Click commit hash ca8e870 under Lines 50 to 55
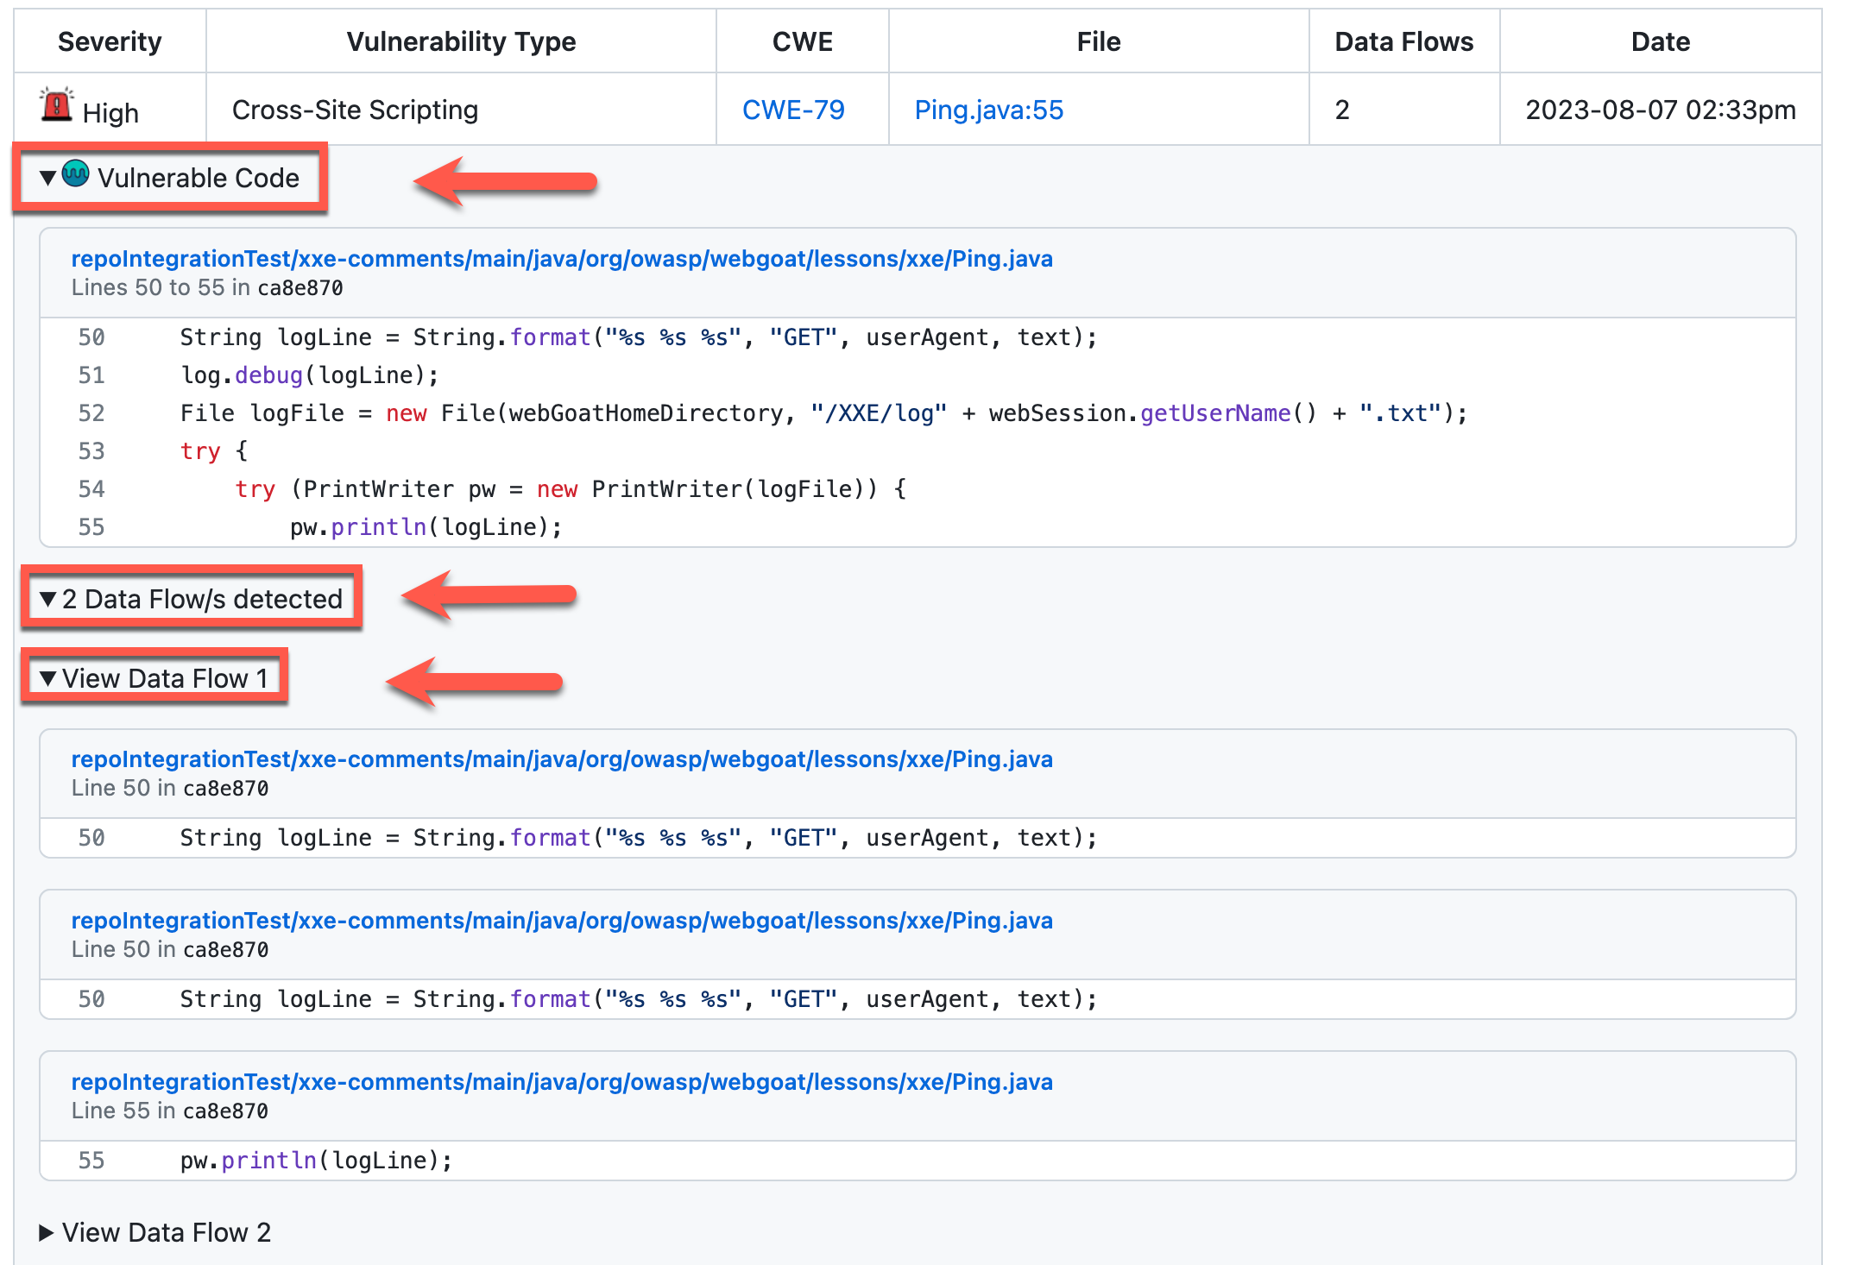1873x1265 pixels. tap(300, 288)
